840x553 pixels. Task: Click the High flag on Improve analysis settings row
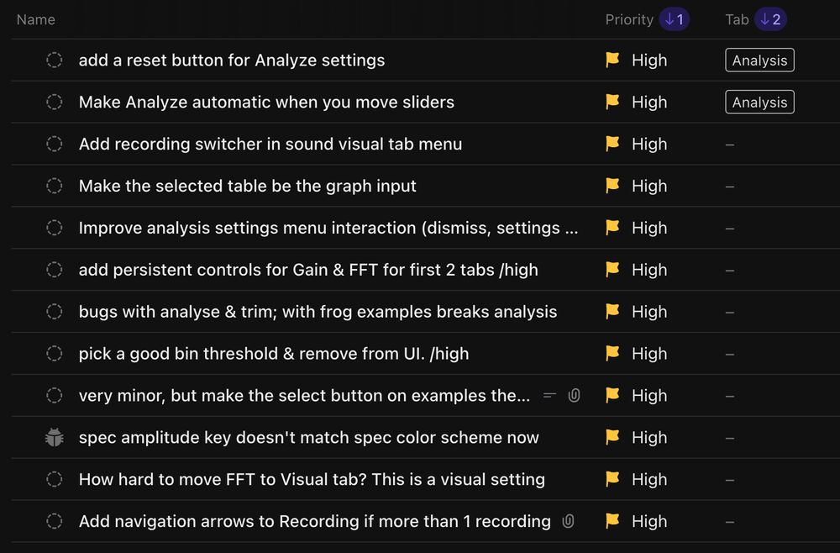(x=613, y=228)
